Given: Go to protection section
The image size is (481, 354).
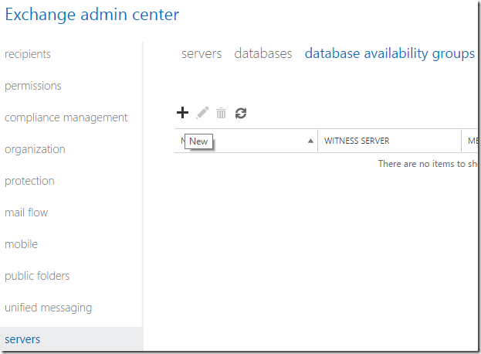Looking at the screenshot, I should 29,181.
